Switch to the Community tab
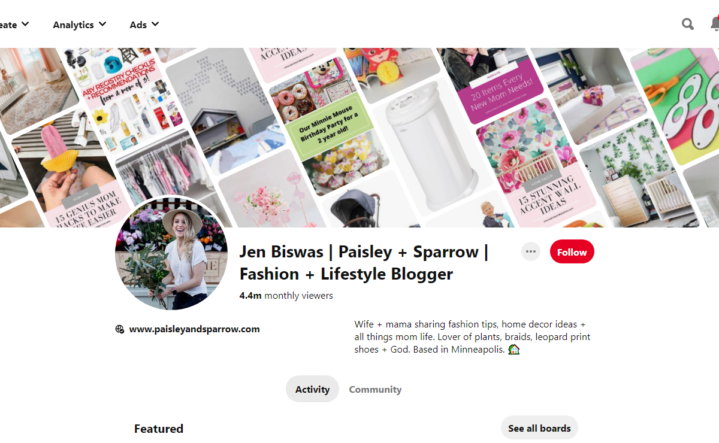The height and width of the screenshot is (443, 719). point(375,389)
